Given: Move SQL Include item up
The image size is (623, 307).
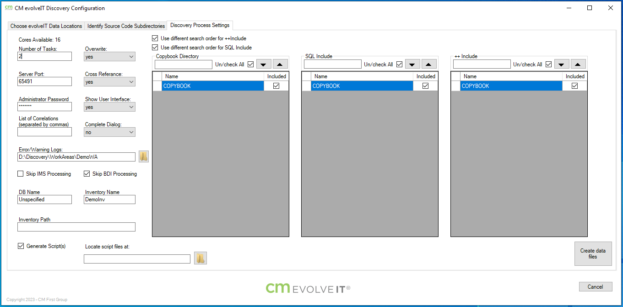Looking at the screenshot, I should click(429, 65).
